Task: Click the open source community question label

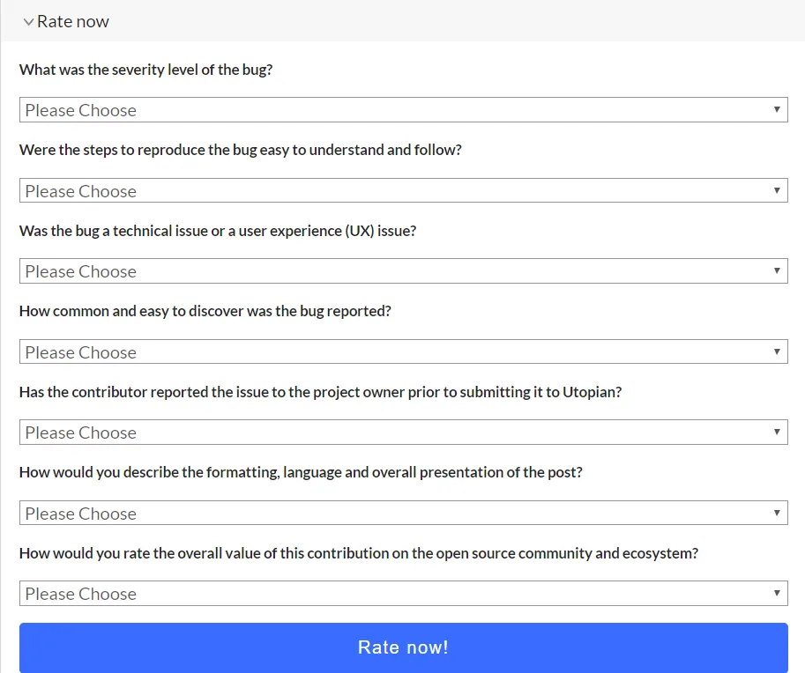Action: pos(358,553)
